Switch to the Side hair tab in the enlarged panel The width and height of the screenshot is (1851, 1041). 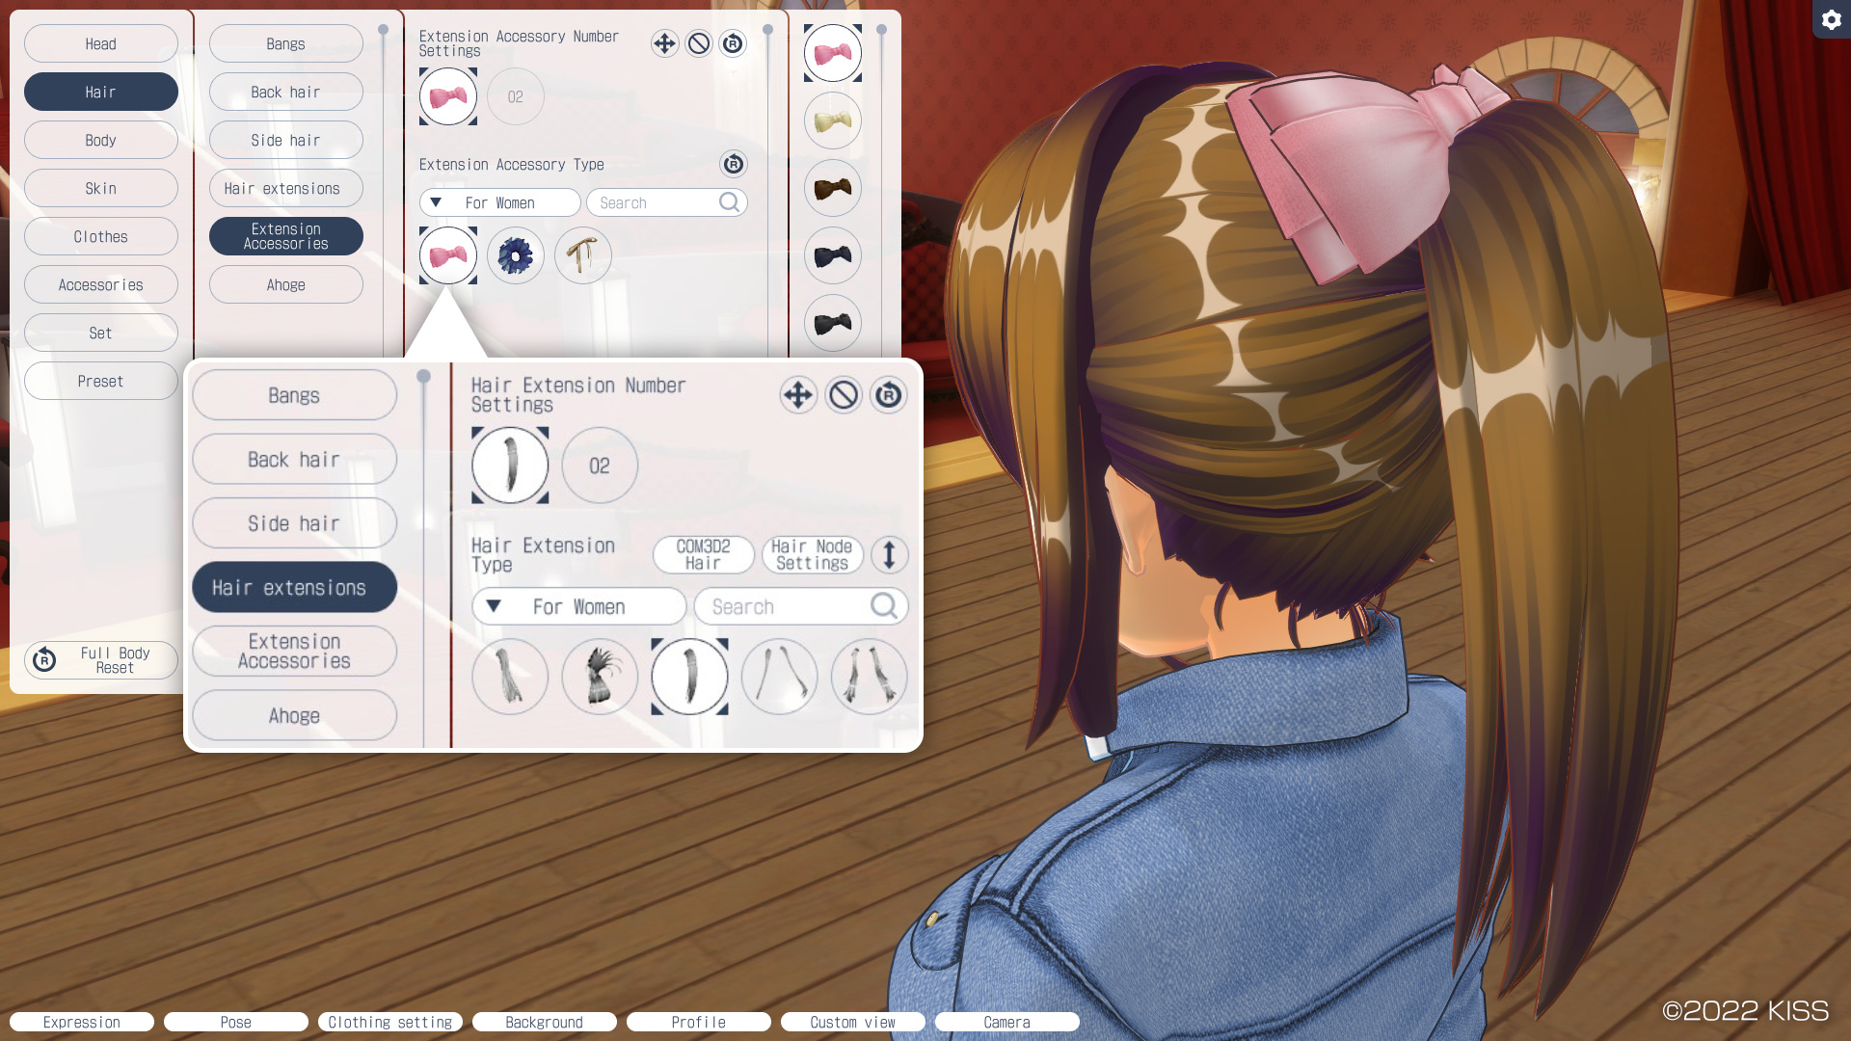[x=294, y=523]
